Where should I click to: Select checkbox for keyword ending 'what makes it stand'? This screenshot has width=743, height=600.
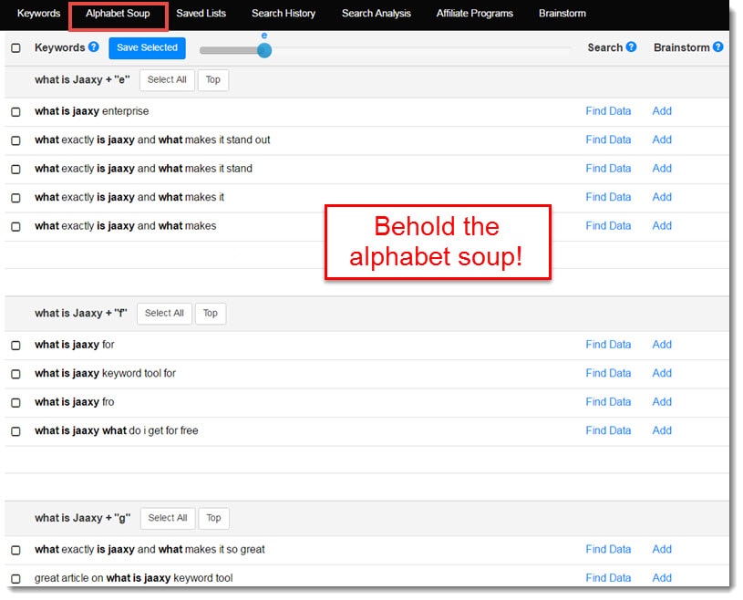coord(15,170)
